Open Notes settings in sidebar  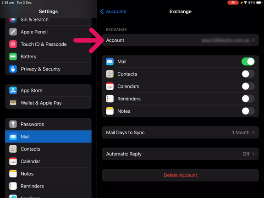48,174
